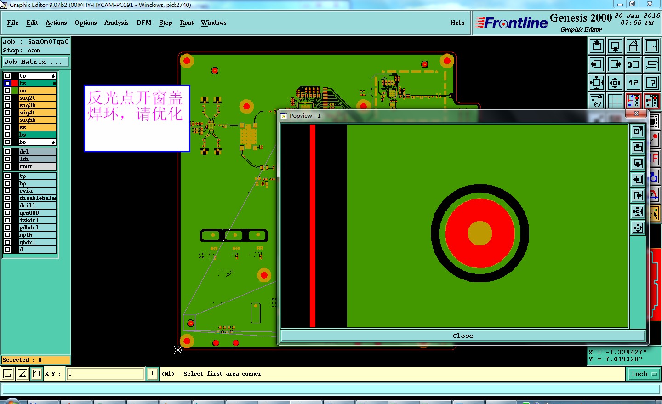Select the ldi layer name

pyautogui.click(x=37, y=159)
